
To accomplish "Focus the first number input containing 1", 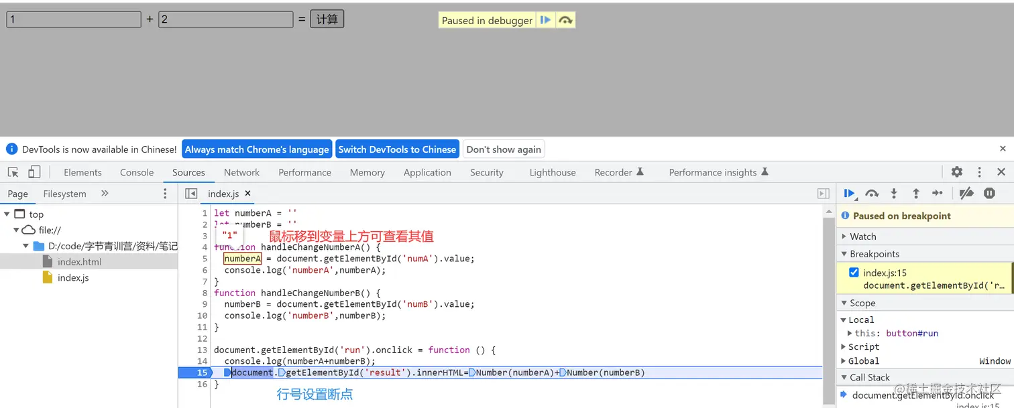I will [x=74, y=19].
